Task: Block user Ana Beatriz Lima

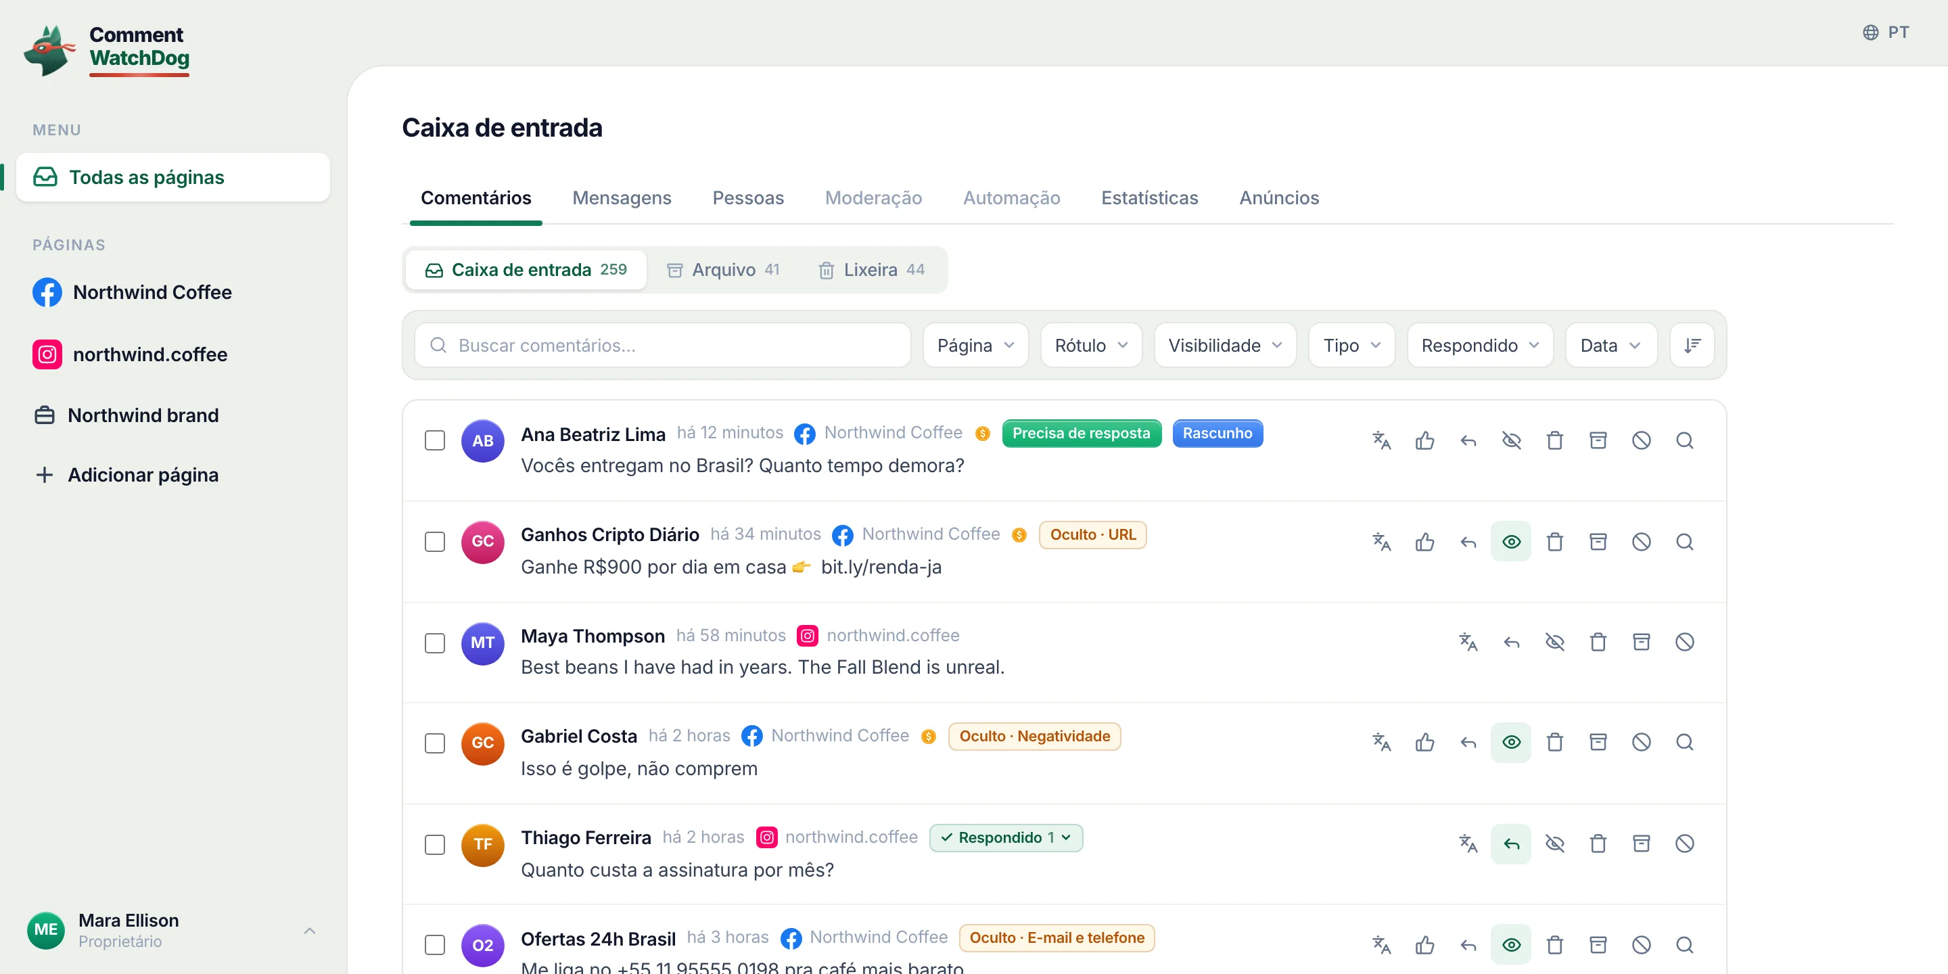Action: pyautogui.click(x=1641, y=440)
